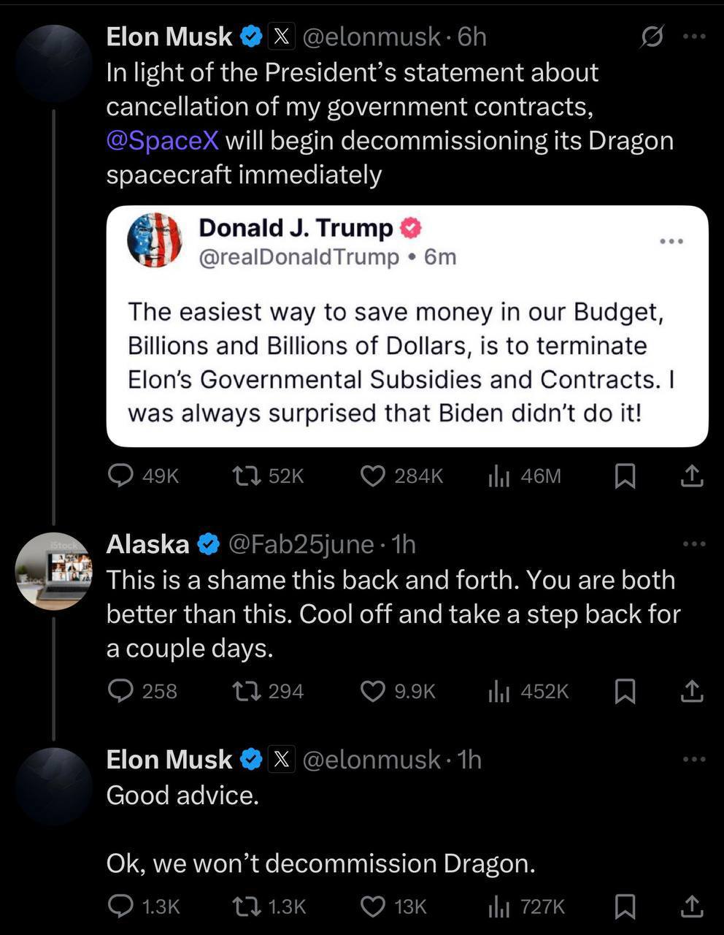This screenshot has width=724, height=935.
Task: View analytics showing 46M views
Action: [x=498, y=476]
